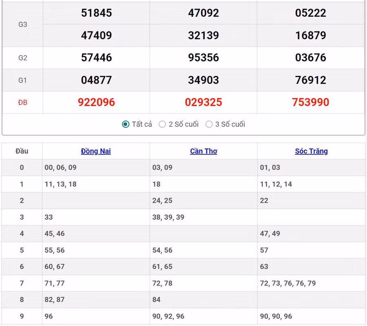Select the G1 result 34903

pyautogui.click(x=203, y=80)
